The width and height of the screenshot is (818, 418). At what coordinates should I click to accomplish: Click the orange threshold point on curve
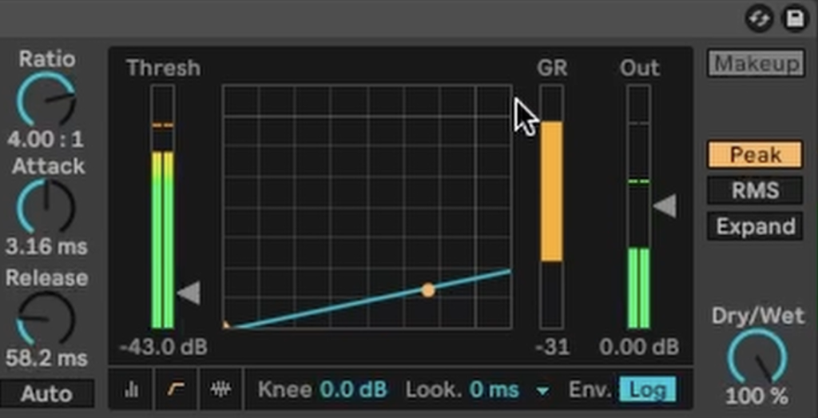coord(428,289)
